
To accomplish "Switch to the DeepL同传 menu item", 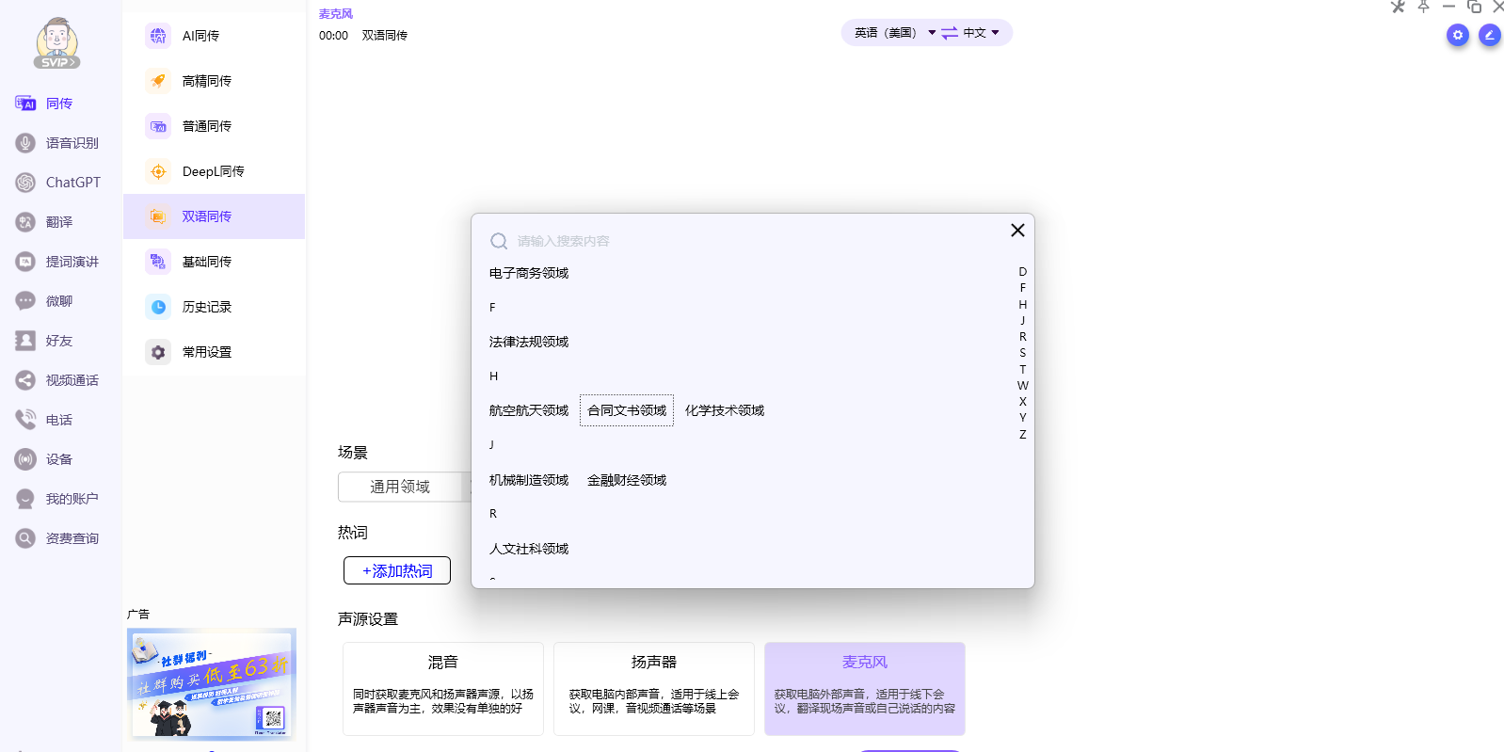I will tap(213, 171).
